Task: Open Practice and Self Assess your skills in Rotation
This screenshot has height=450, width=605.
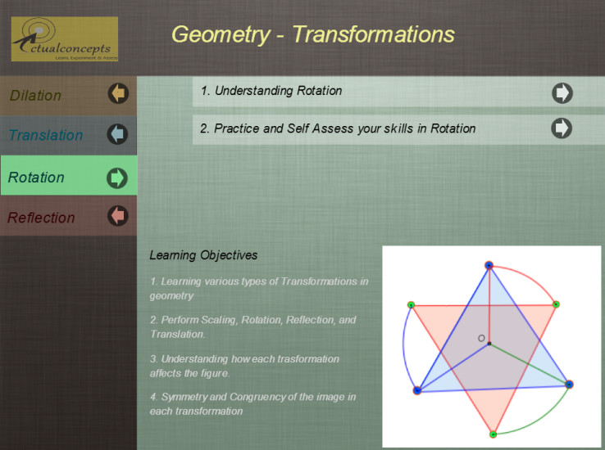Action: click(338, 128)
